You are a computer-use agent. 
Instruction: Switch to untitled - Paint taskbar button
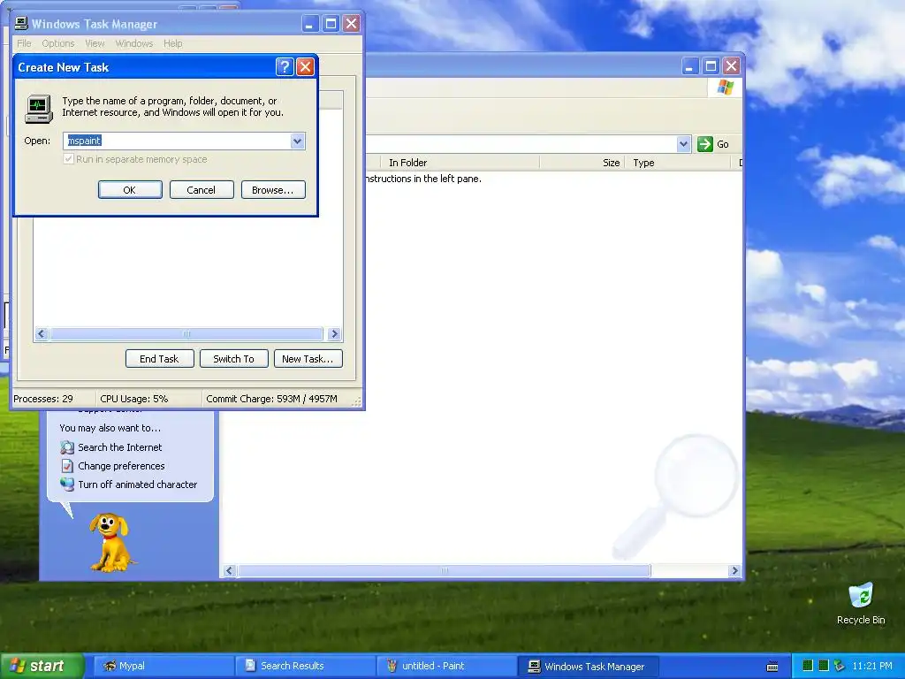tap(446, 666)
